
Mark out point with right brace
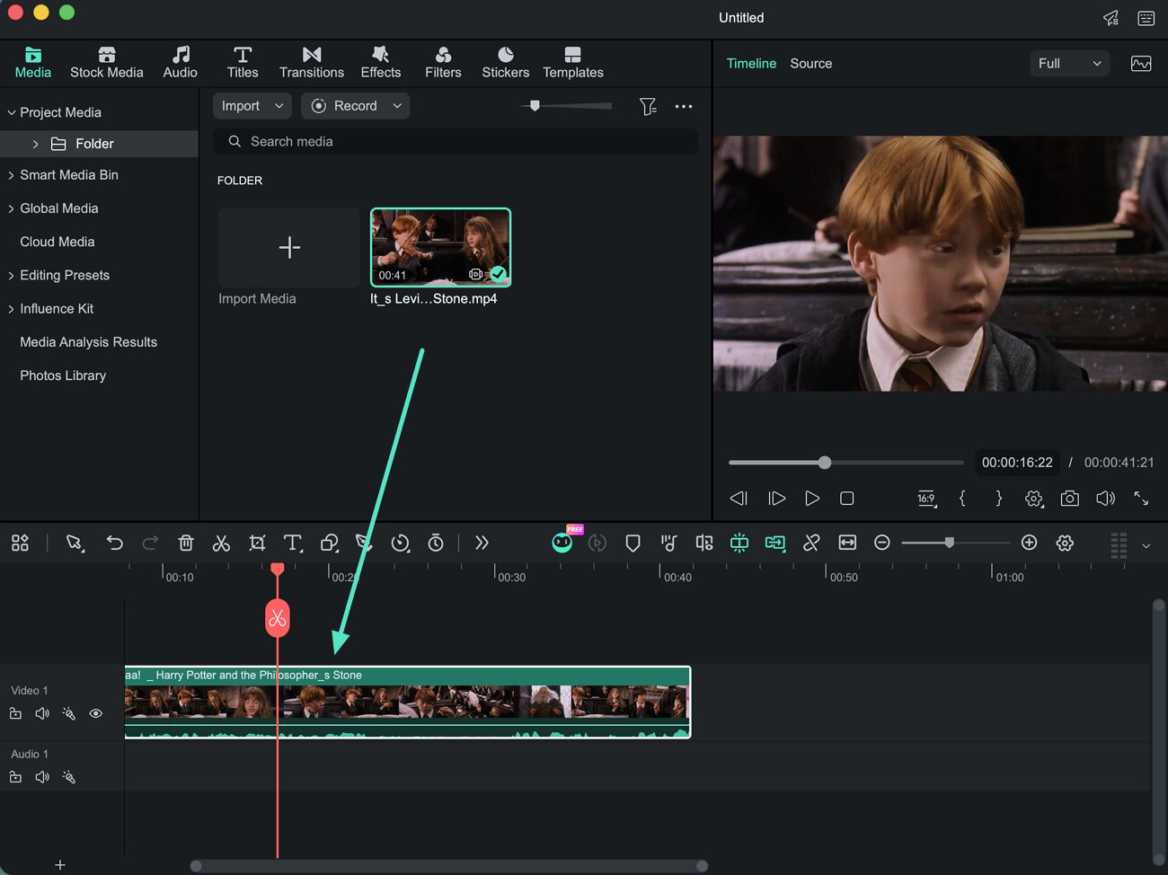click(x=998, y=498)
